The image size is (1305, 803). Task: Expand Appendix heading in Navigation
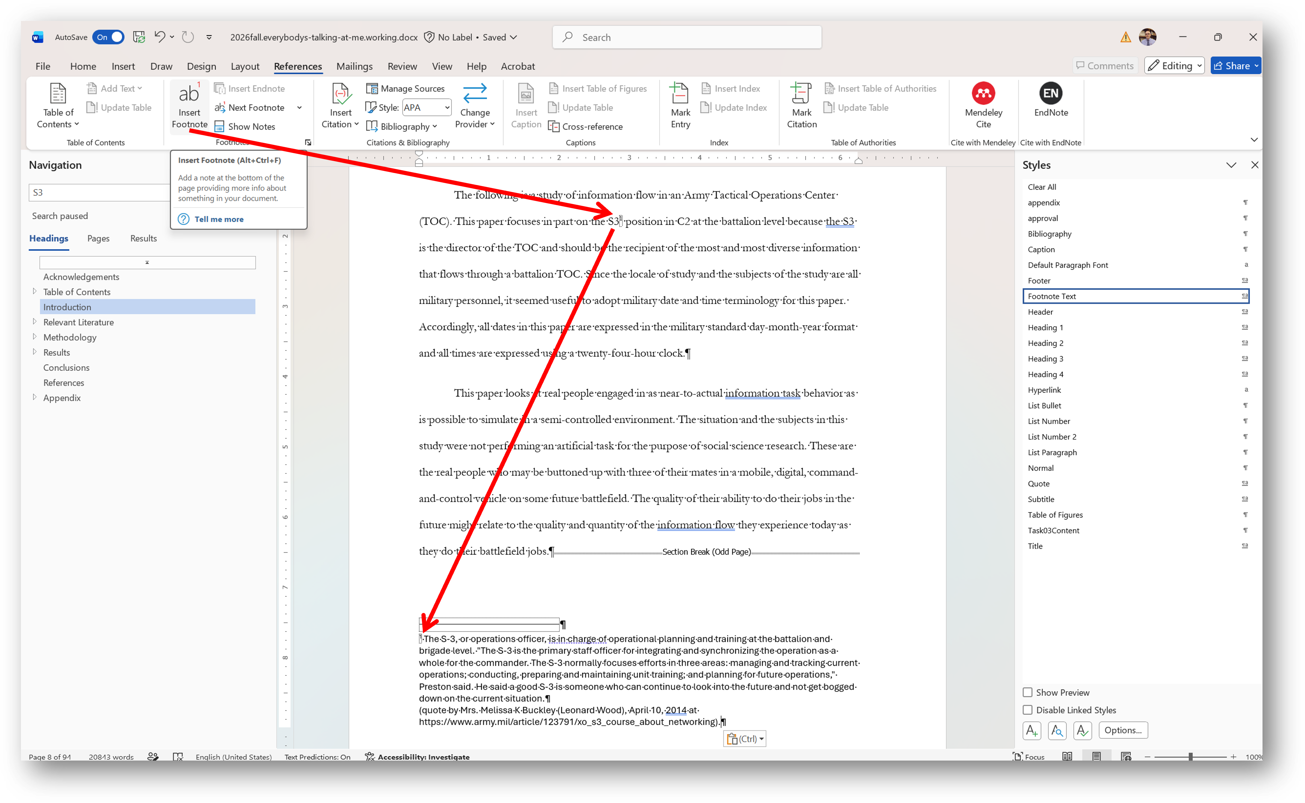coord(34,397)
